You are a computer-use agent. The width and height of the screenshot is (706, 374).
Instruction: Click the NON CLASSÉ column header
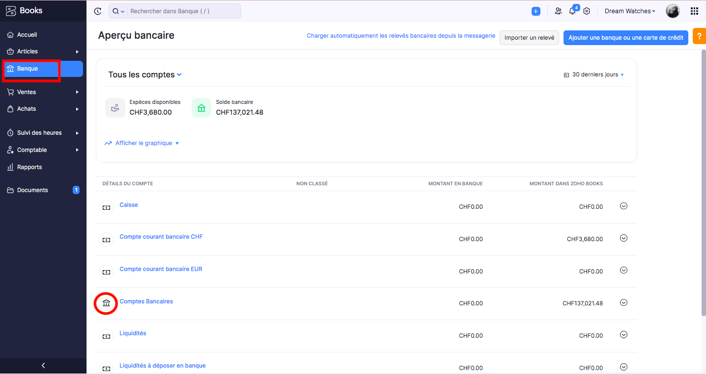(312, 184)
